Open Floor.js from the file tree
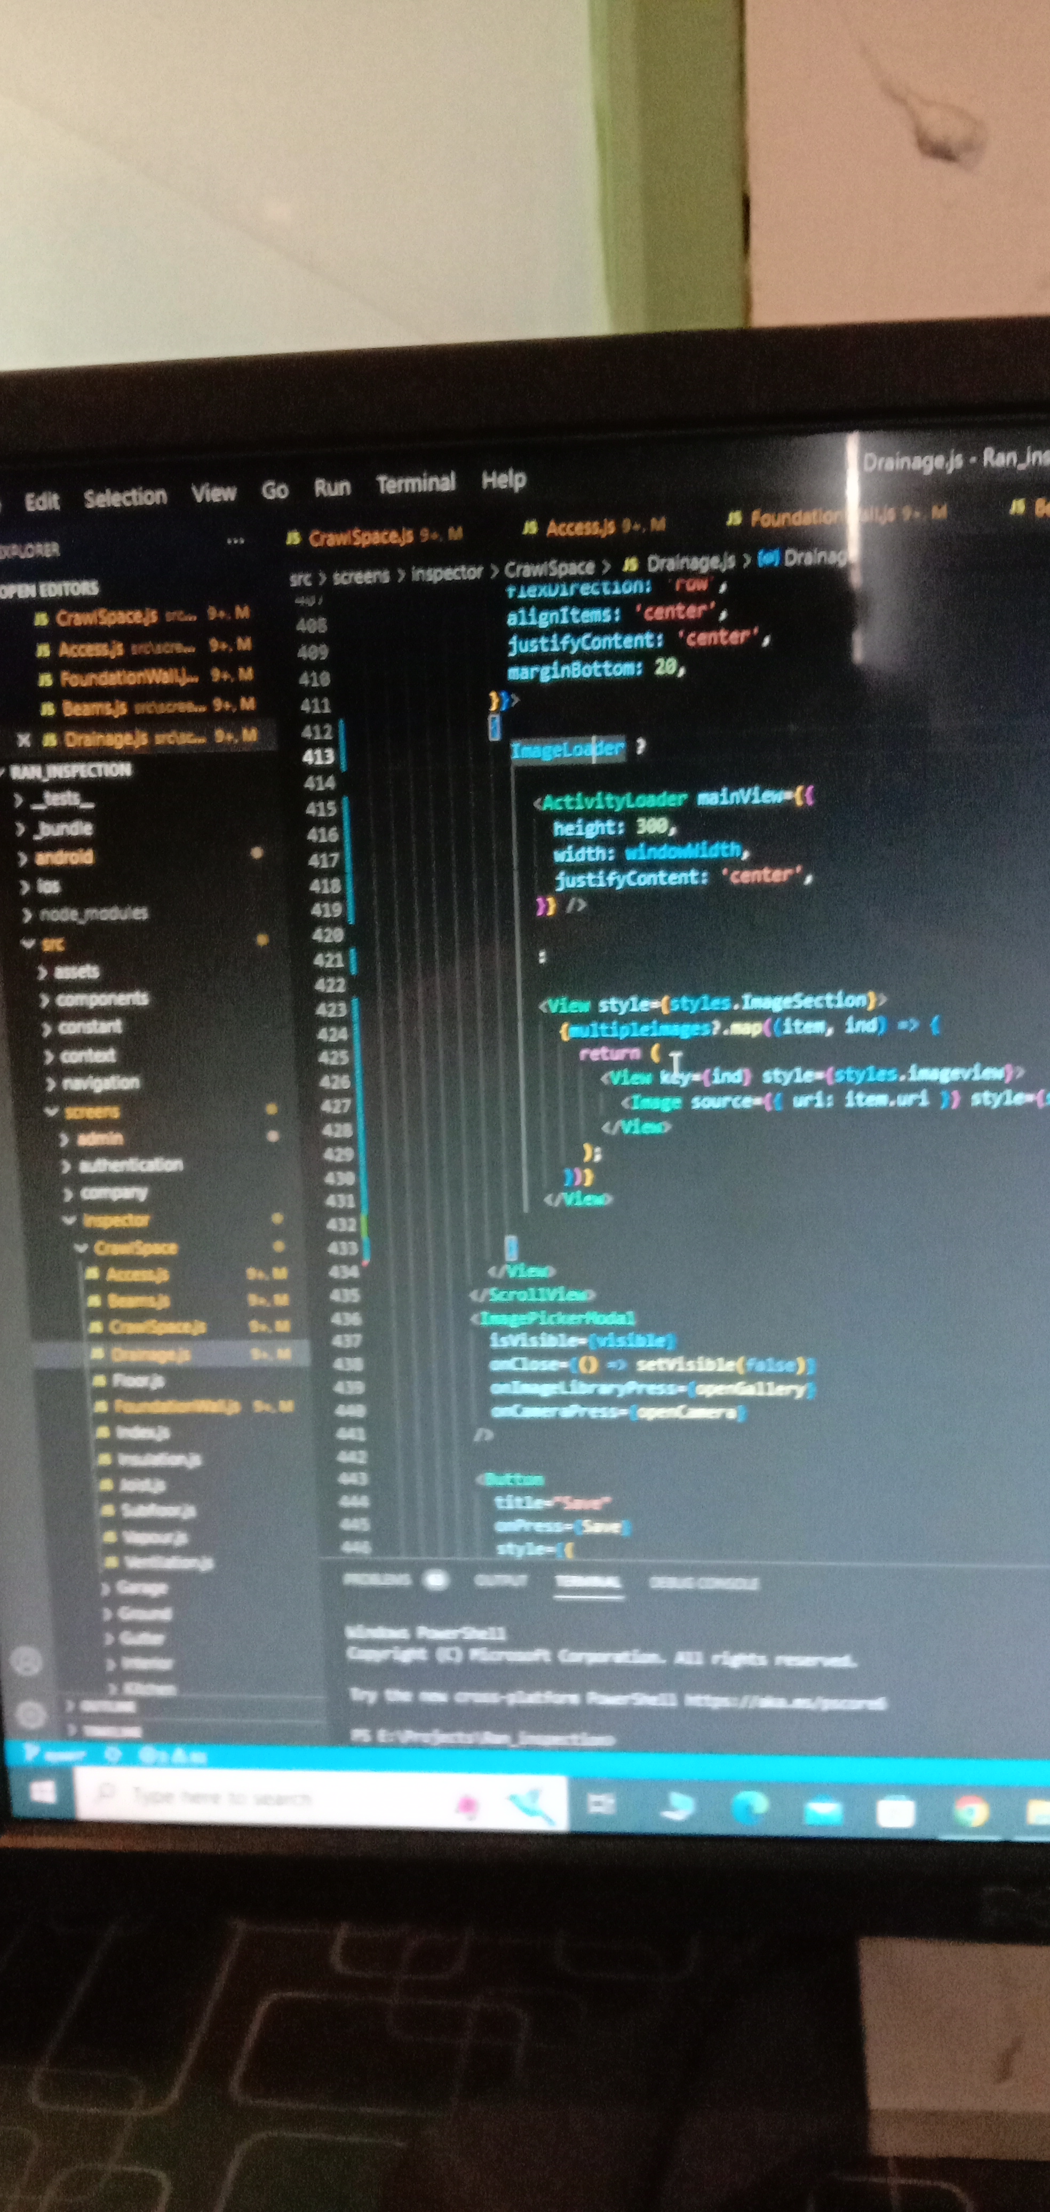This screenshot has width=1050, height=2212. (x=138, y=1381)
